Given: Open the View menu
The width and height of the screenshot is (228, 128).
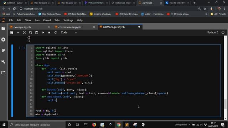Looking at the screenshot, I should [x=28, y=20].
